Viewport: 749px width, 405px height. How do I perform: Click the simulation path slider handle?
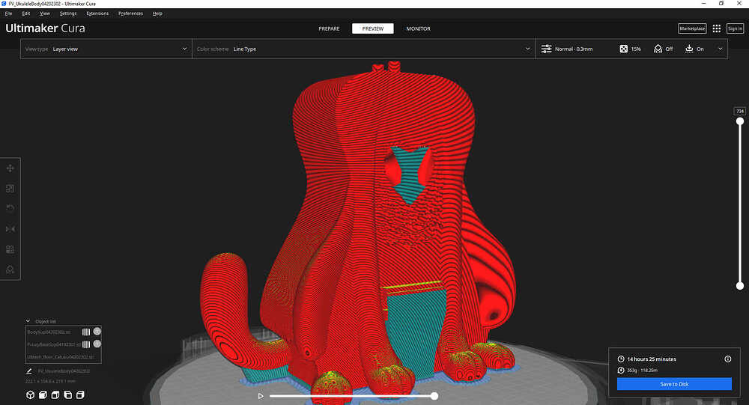(x=434, y=396)
